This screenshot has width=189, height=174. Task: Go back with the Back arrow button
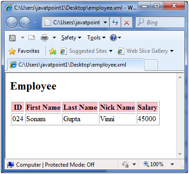(11, 22)
